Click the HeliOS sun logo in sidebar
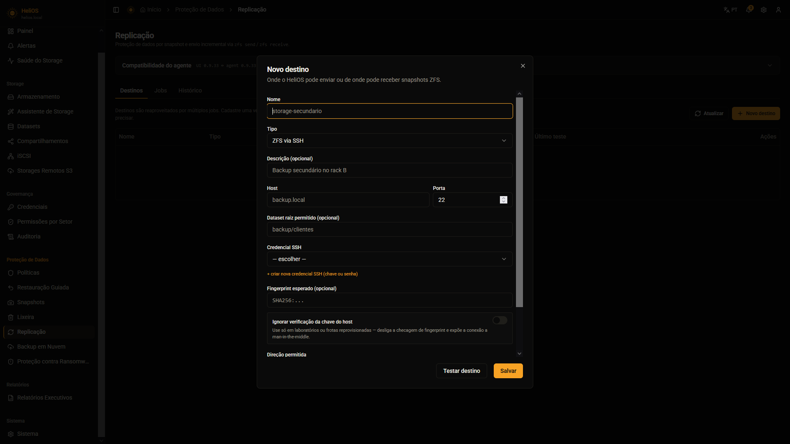The width and height of the screenshot is (790, 444). click(x=12, y=13)
